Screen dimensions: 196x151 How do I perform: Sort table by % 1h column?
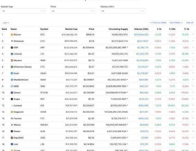tap(159, 29)
